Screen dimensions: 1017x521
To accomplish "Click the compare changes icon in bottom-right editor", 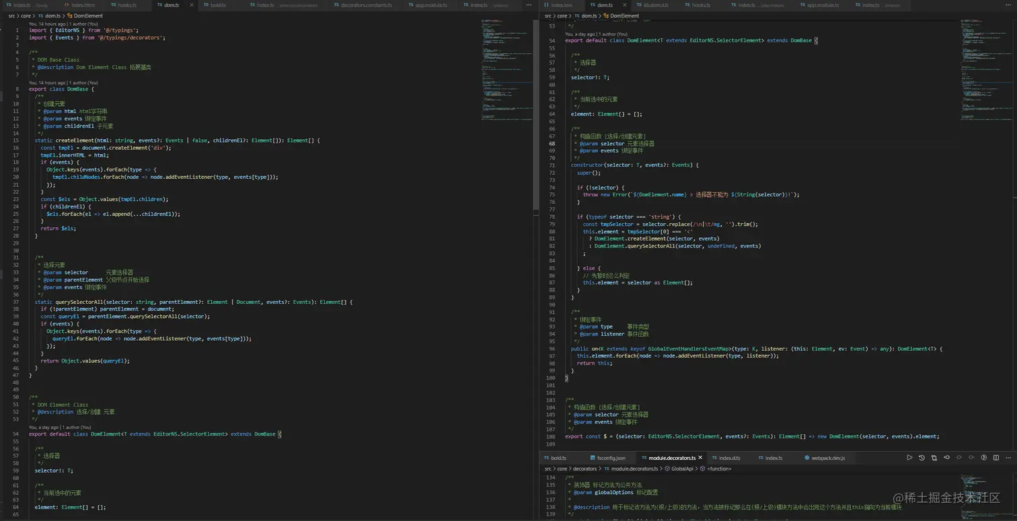I will click(934, 458).
